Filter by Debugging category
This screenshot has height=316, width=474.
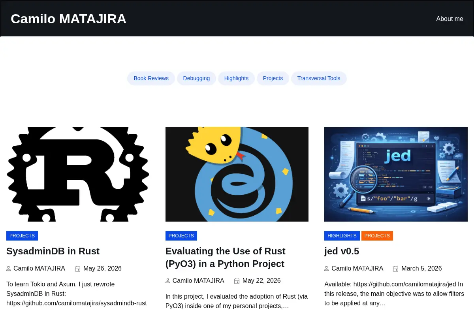pos(196,78)
